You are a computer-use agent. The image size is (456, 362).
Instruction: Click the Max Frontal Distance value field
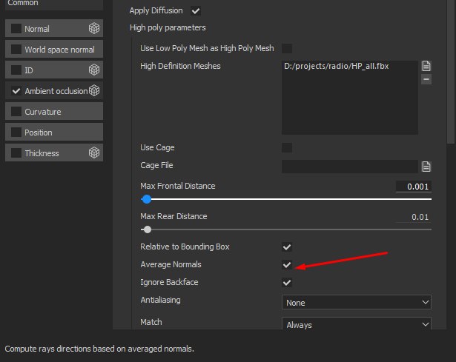click(413, 187)
